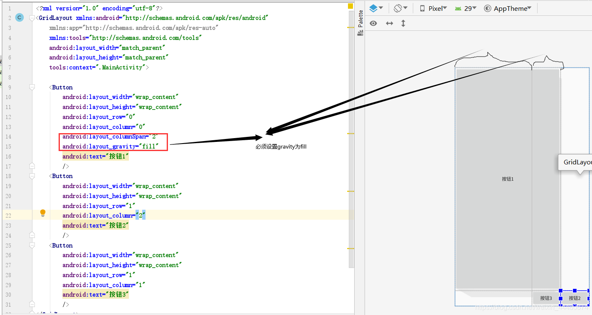Screen dimensions: 592x315
Task: Click the xmlns:tools attribute line
Action: [125, 38]
